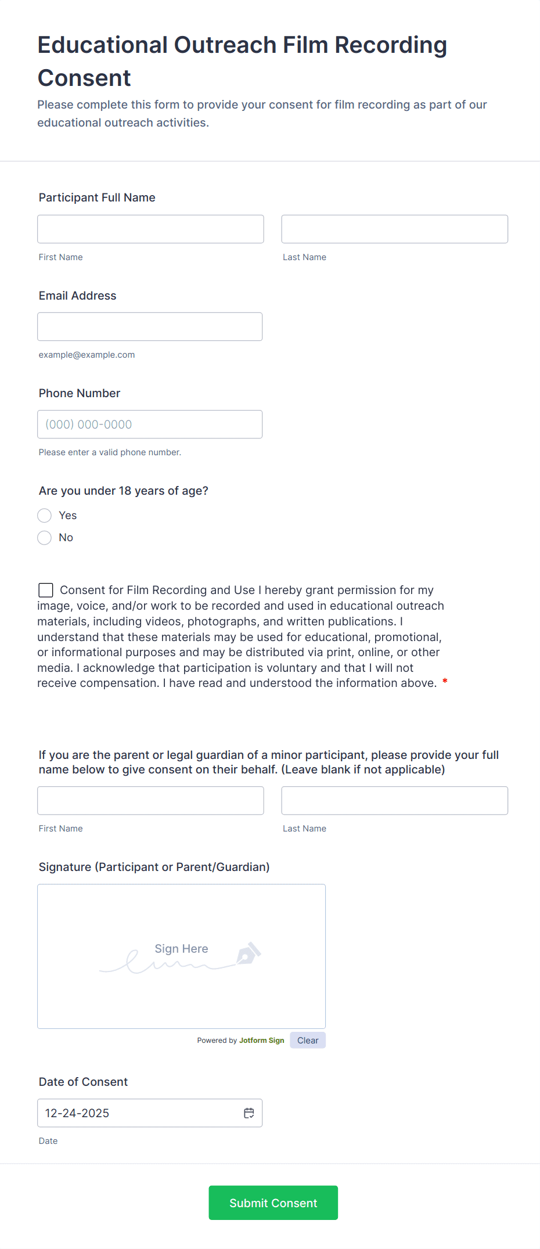Image resolution: width=540 pixels, height=1249 pixels.
Task: Click the guardian Last Name field
Action: point(394,800)
